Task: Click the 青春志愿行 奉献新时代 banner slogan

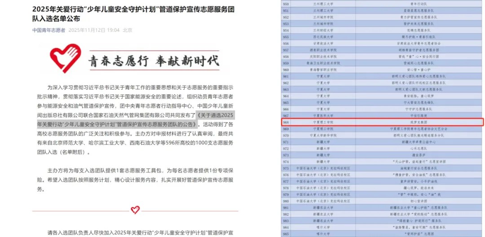Action: click(153, 61)
